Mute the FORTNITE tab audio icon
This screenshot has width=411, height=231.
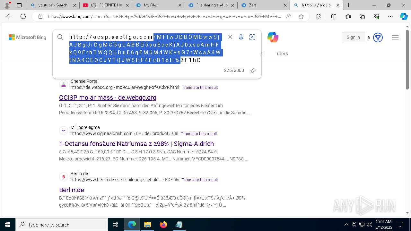click(93, 5)
